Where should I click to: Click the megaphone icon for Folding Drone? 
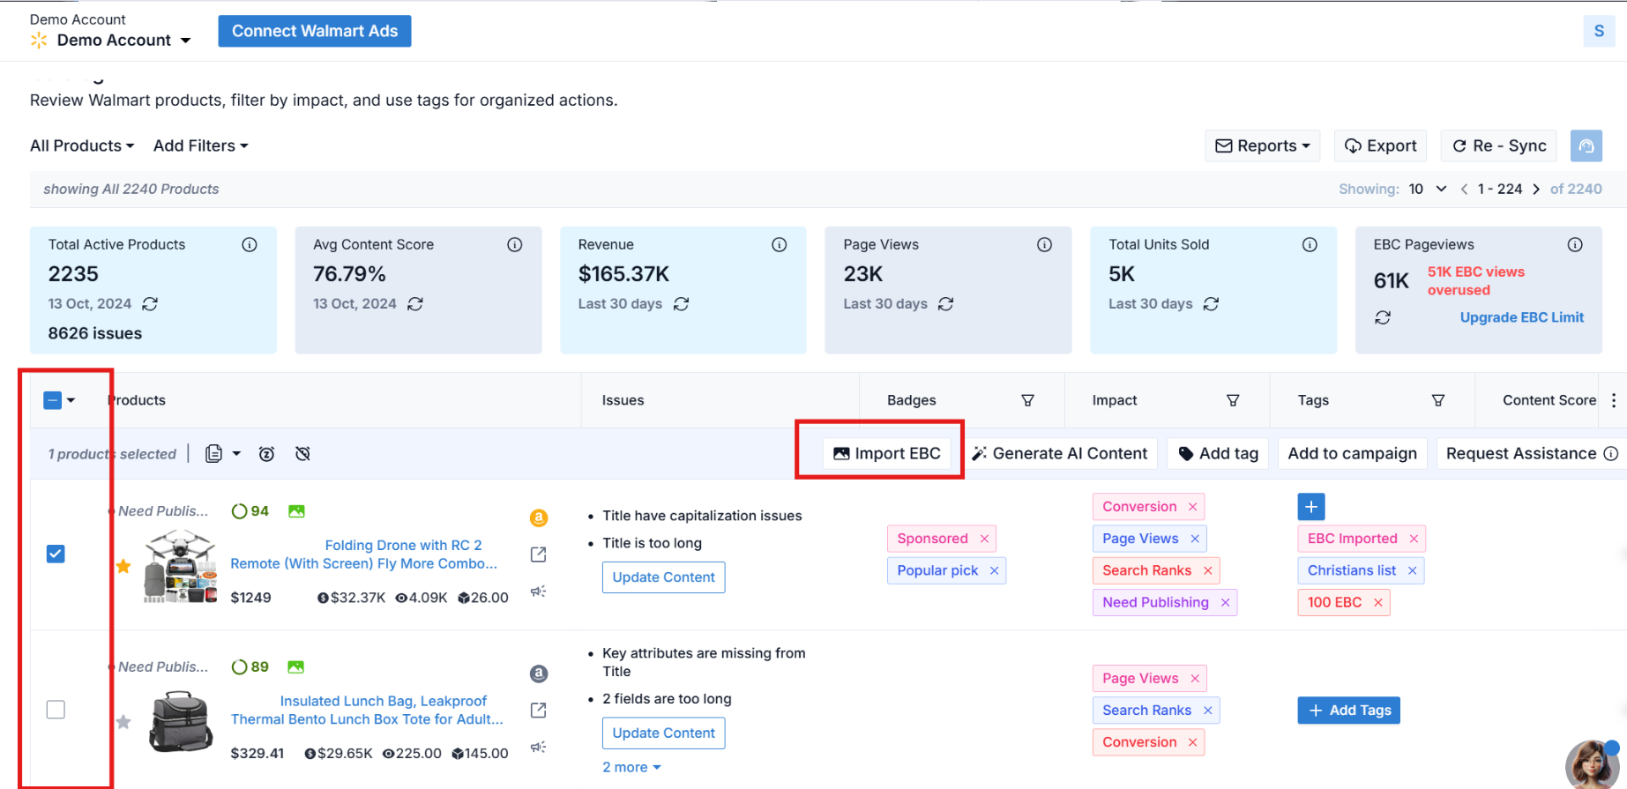pyautogui.click(x=539, y=592)
